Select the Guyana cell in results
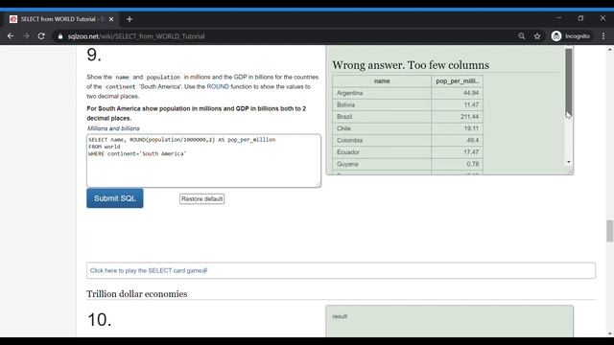 tap(382, 164)
